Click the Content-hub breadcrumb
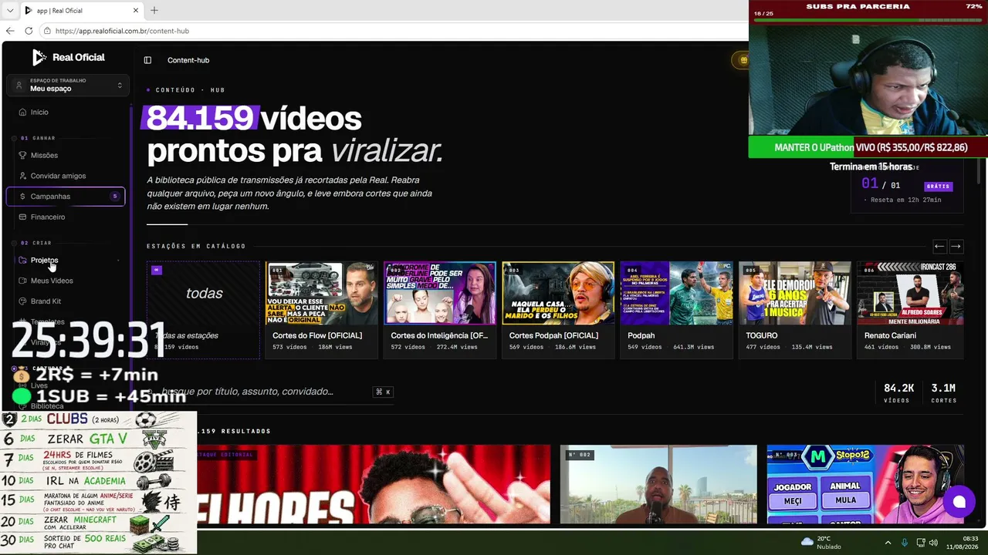Screen dimensions: 988x555 (188, 60)
